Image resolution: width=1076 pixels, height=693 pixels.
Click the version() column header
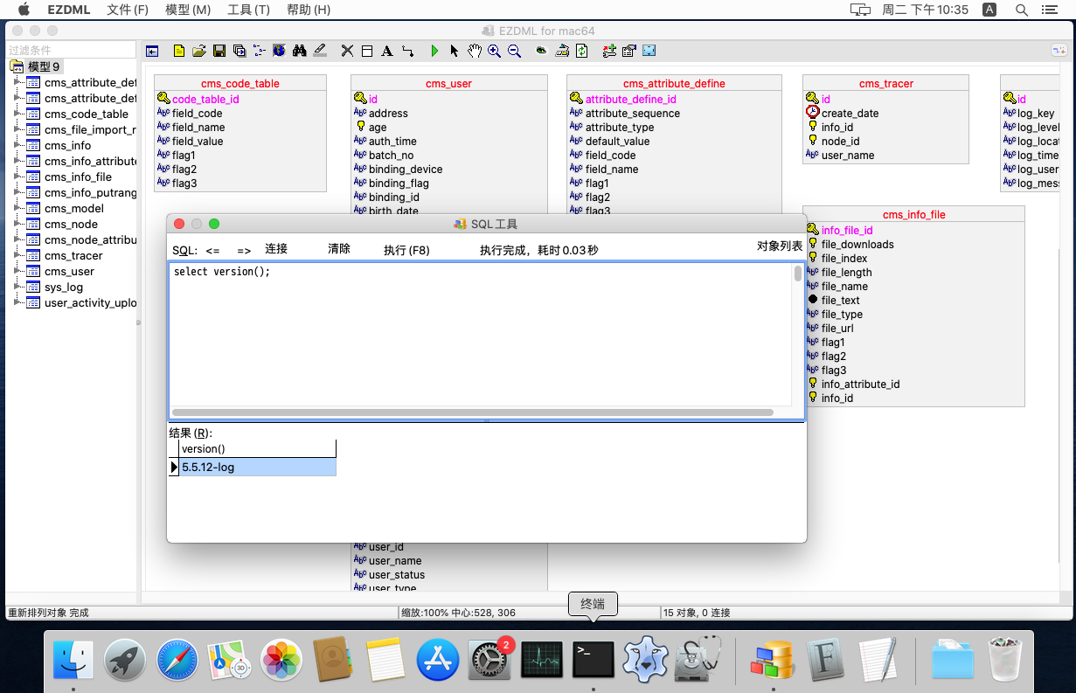click(258, 449)
